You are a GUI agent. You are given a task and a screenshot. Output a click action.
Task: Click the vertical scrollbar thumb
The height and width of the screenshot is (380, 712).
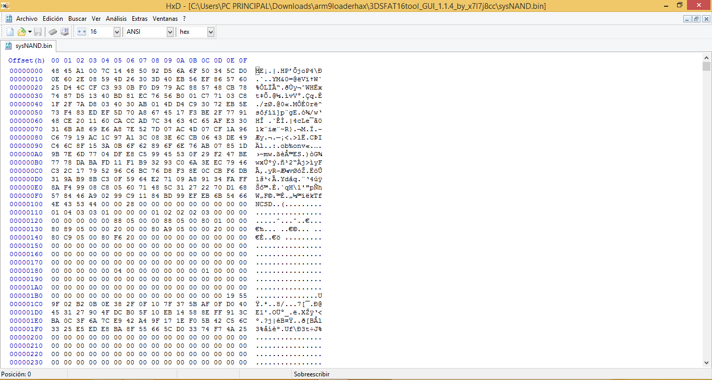click(706, 66)
